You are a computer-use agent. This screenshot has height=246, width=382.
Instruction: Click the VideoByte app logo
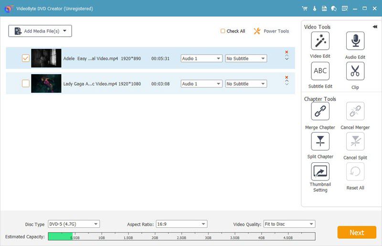coord(9,9)
